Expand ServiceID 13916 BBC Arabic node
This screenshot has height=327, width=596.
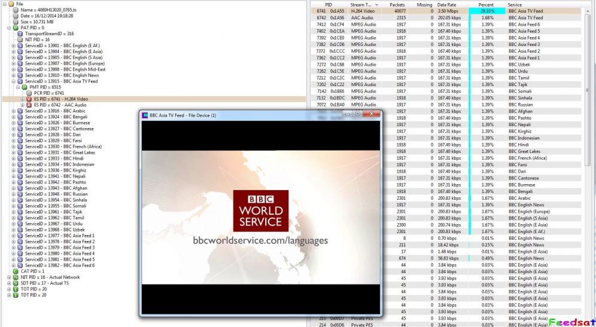pos(14,111)
